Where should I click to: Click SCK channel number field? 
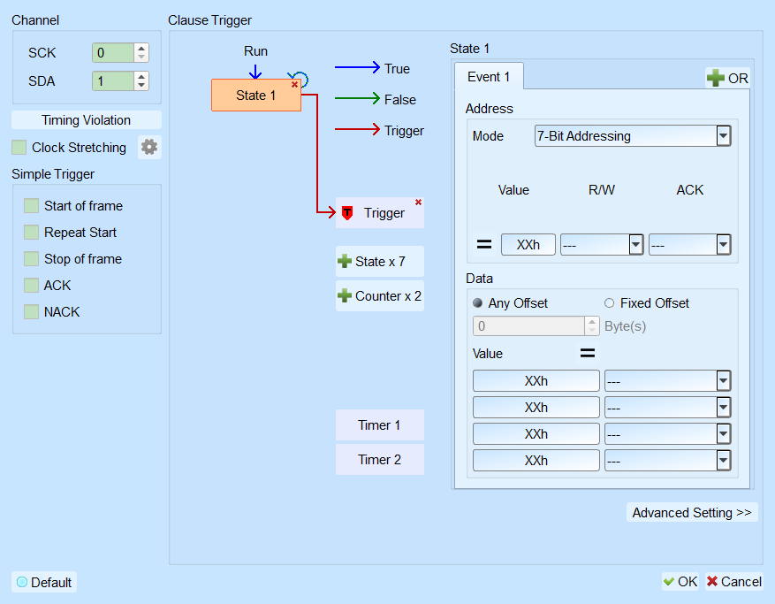[x=113, y=53]
